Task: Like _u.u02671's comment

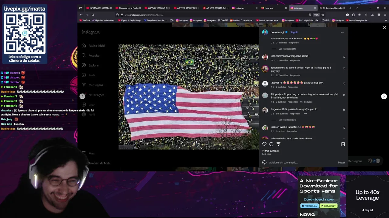Action: point(344,84)
